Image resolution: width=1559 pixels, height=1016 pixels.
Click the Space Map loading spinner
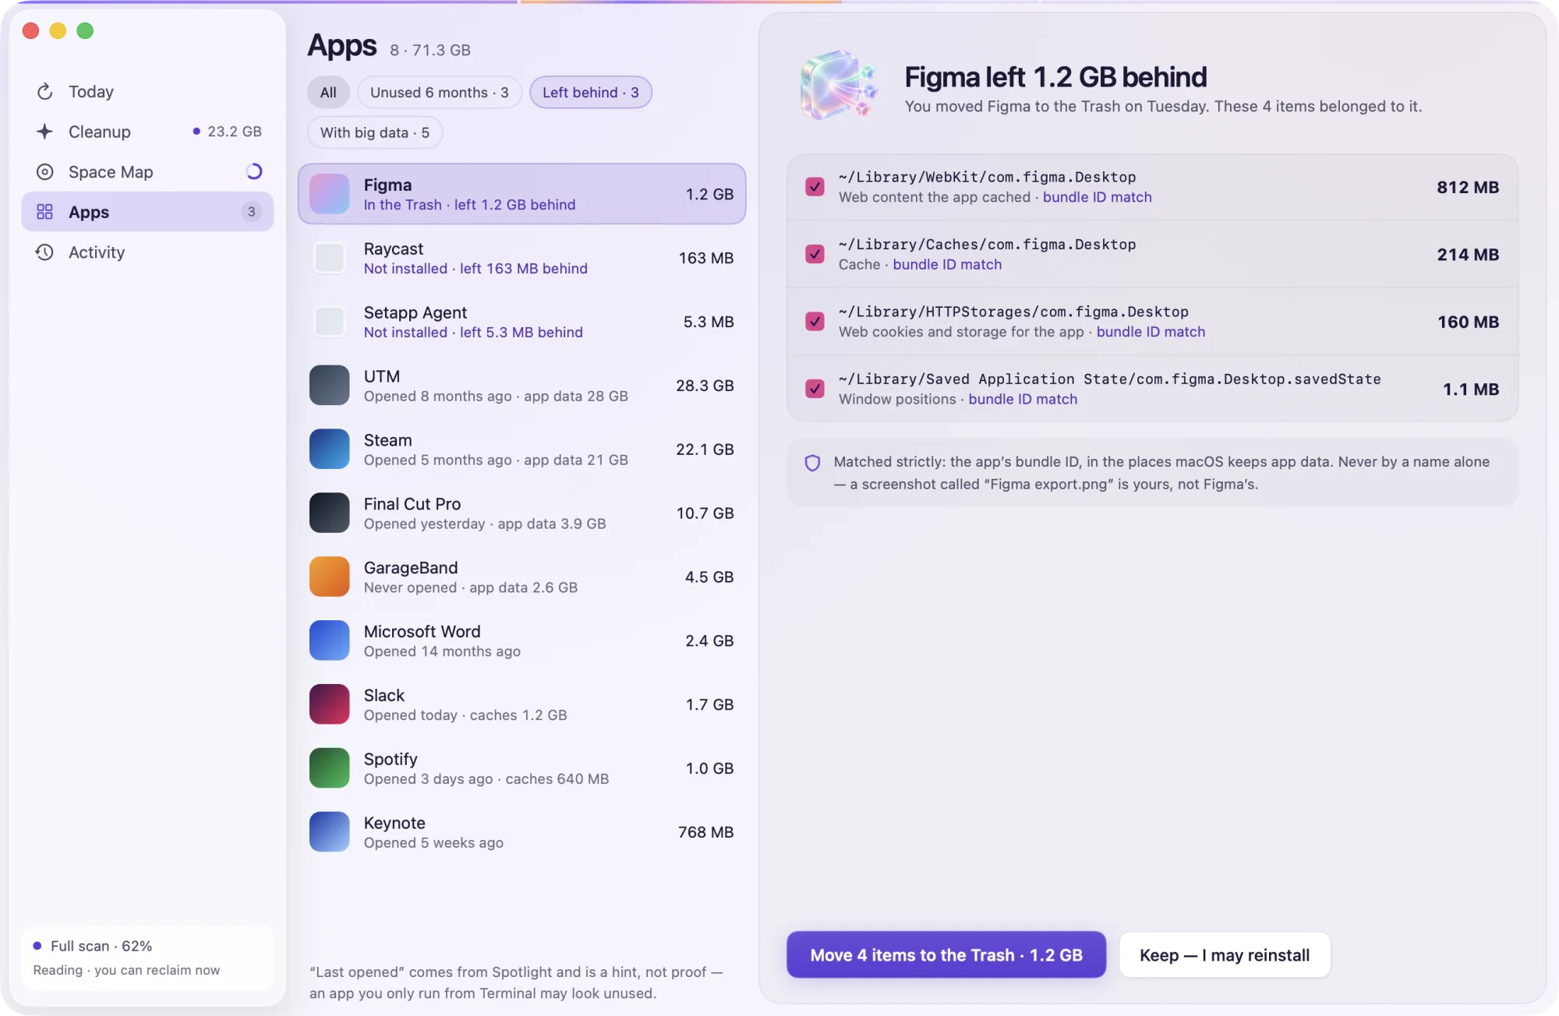[x=253, y=172]
